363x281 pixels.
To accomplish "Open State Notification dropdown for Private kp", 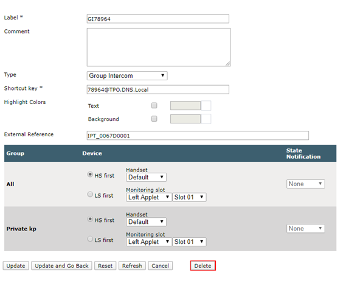I will (306, 229).
